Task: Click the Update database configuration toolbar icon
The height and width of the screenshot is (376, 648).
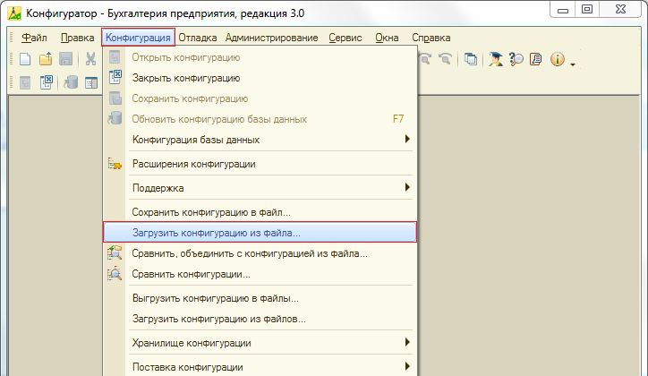Action: coord(71,82)
